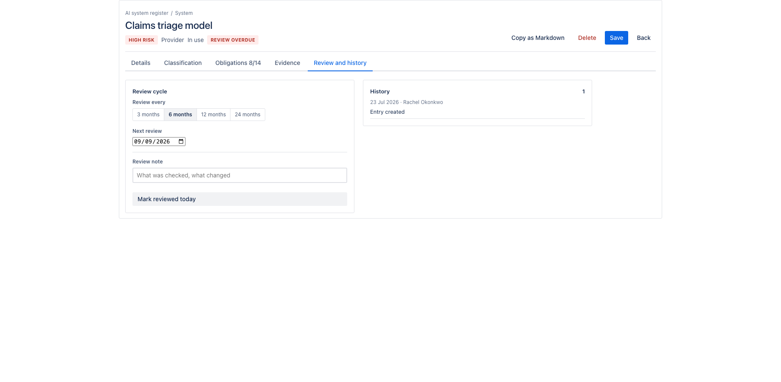
Task: Focus the Review note input field
Action: (x=240, y=175)
